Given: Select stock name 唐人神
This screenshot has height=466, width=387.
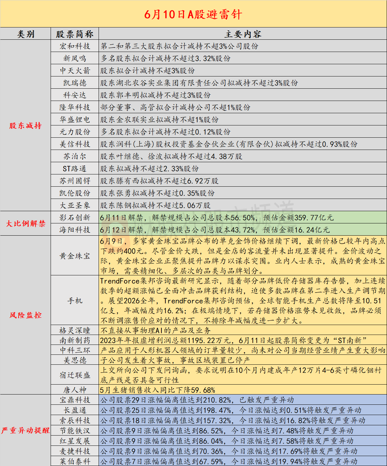Looking at the screenshot, I should coord(75,390).
